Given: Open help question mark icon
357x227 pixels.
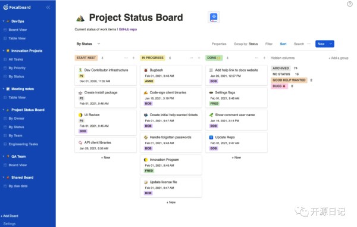Looking at the screenshot, I should click(x=350, y=4).
